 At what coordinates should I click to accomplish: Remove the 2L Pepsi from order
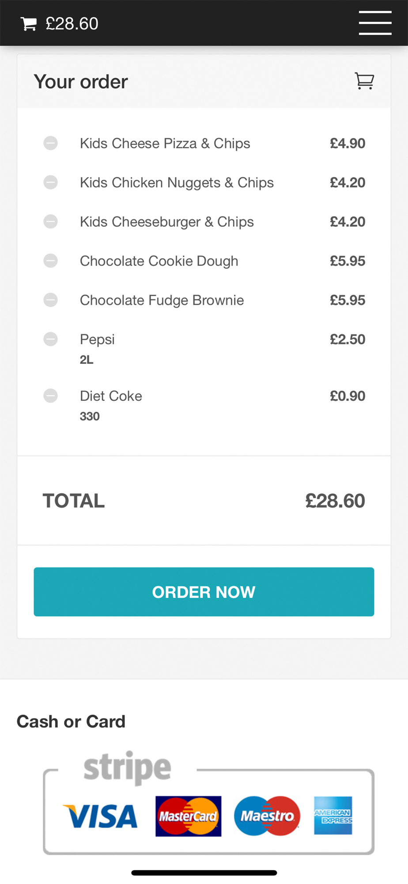tap(50, 339)
